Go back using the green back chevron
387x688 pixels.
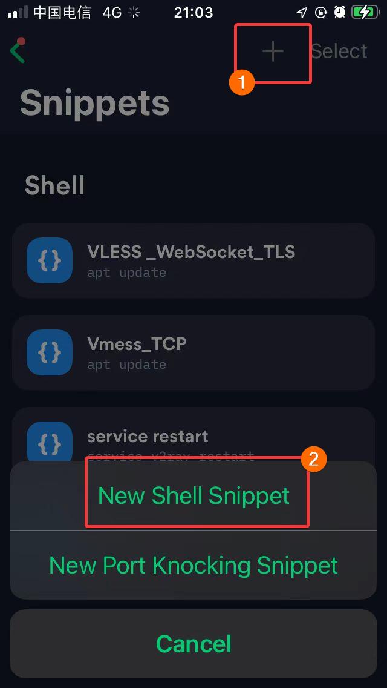tap(18, 50)
